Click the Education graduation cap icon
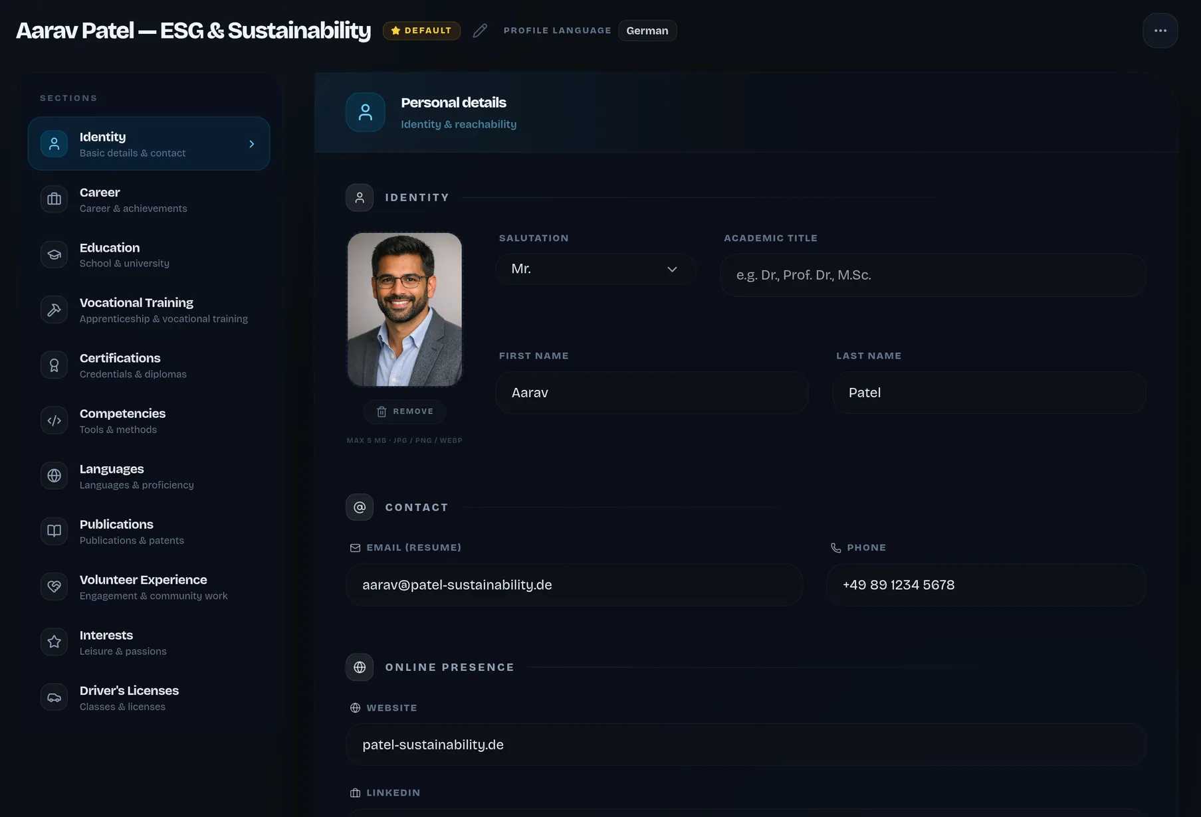This screenshot has width=1201, height=817. pos(54,254)
